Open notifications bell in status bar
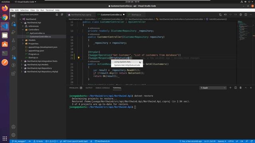255x143 pixels. click(251, 141)
